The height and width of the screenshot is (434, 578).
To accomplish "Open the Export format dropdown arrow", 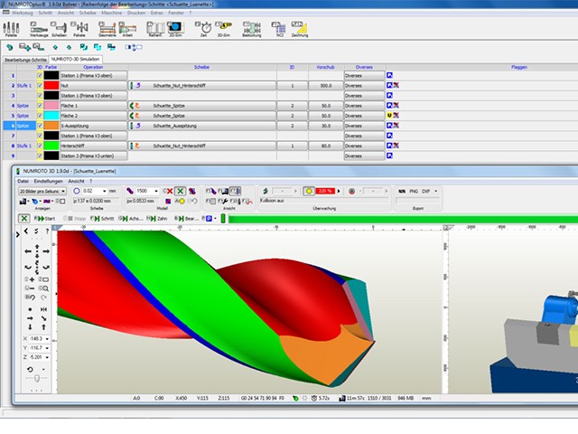I will [435, 191].
